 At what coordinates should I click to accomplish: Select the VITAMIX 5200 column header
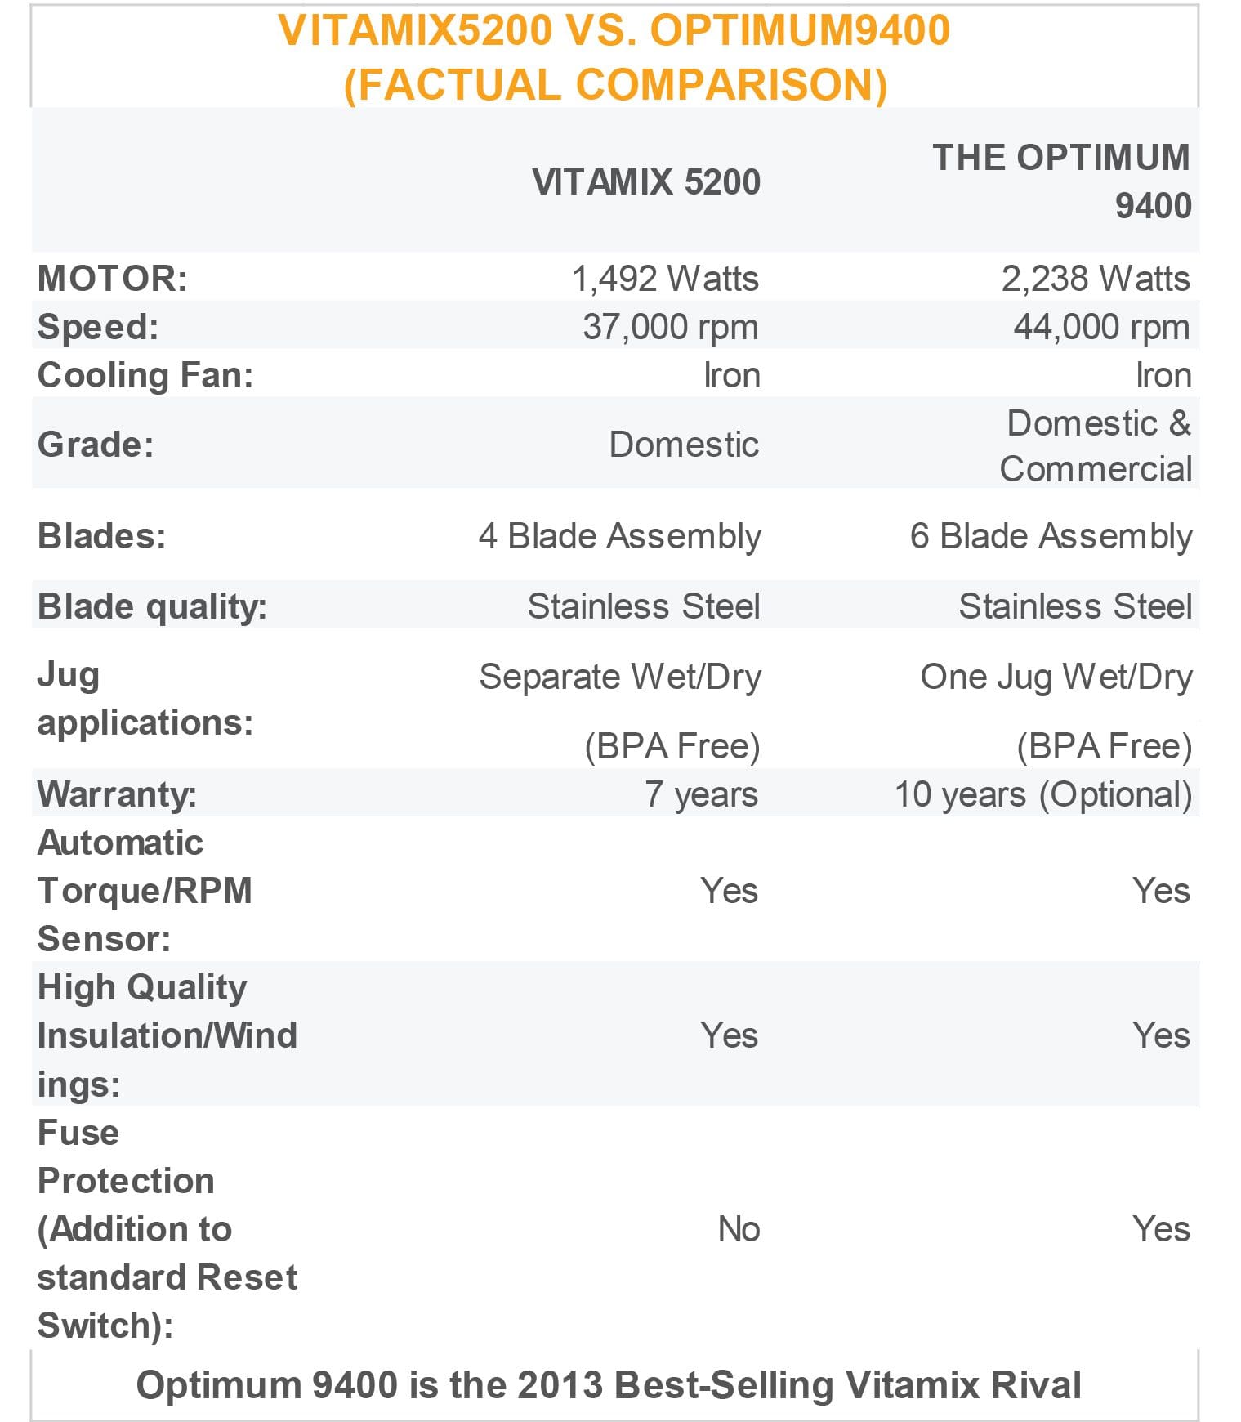pyautogui.click(x=645, y=181)
